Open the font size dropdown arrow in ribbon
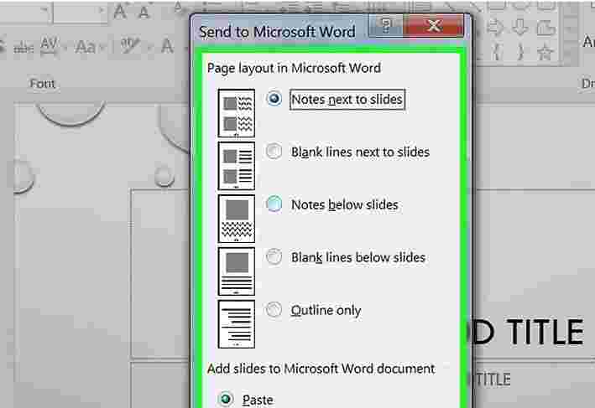The height and width of the screenshot is (408, 595). pyautogui.click(x=101, y=11)
